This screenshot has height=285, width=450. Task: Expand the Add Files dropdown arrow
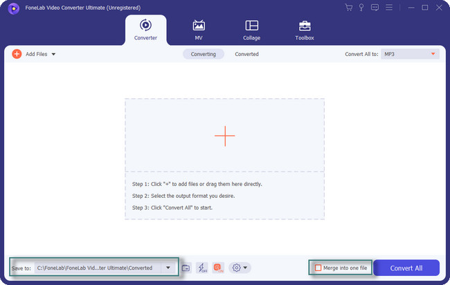53,54
